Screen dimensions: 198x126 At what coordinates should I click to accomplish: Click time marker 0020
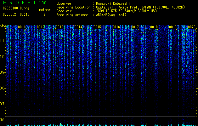pyautogui.click(x=192, y=27)
